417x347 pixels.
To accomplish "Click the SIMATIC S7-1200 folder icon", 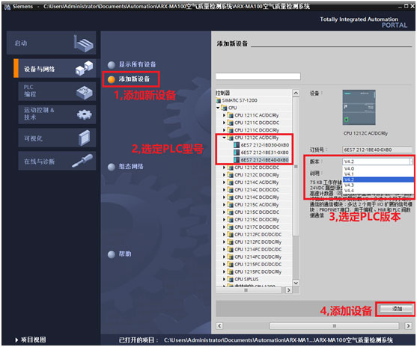I will tap(219, 100).
